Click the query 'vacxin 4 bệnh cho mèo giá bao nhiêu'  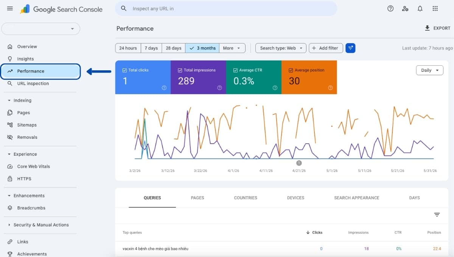(155, 249)
